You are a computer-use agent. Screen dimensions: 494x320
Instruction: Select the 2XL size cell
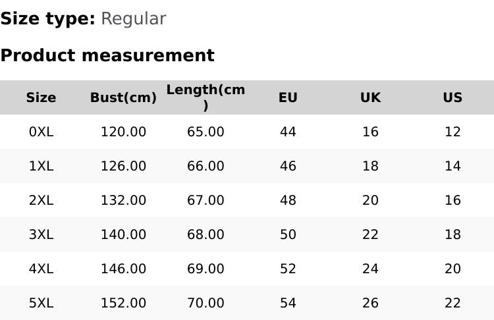point(41,200)
